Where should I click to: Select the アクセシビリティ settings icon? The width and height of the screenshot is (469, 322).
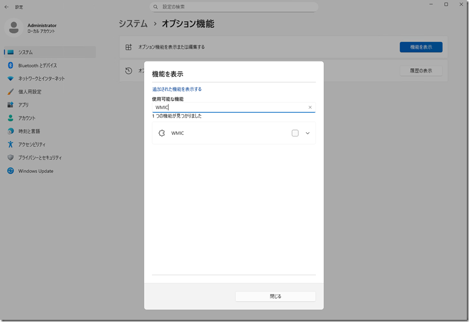click(x=12, y=144)
